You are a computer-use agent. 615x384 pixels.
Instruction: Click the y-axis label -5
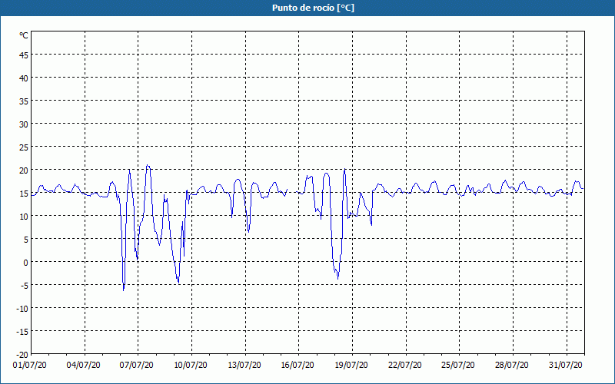24,286
